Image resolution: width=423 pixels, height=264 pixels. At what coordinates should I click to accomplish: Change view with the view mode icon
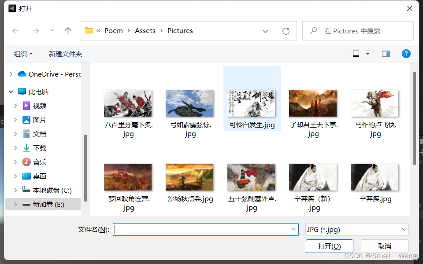tap(356, 54)
